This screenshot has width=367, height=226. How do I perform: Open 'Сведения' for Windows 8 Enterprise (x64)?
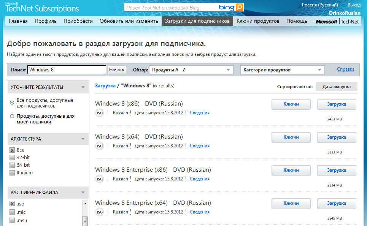[200, 212]
